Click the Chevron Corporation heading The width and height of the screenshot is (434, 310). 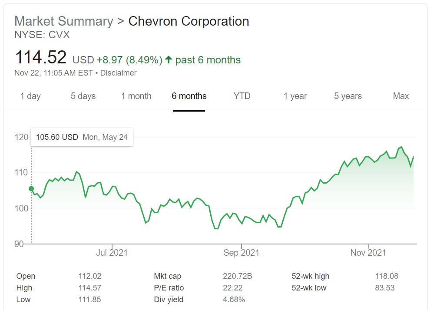coord(189,21)
